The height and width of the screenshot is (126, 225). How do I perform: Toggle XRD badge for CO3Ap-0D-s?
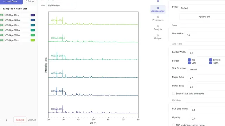pos(2,15)
